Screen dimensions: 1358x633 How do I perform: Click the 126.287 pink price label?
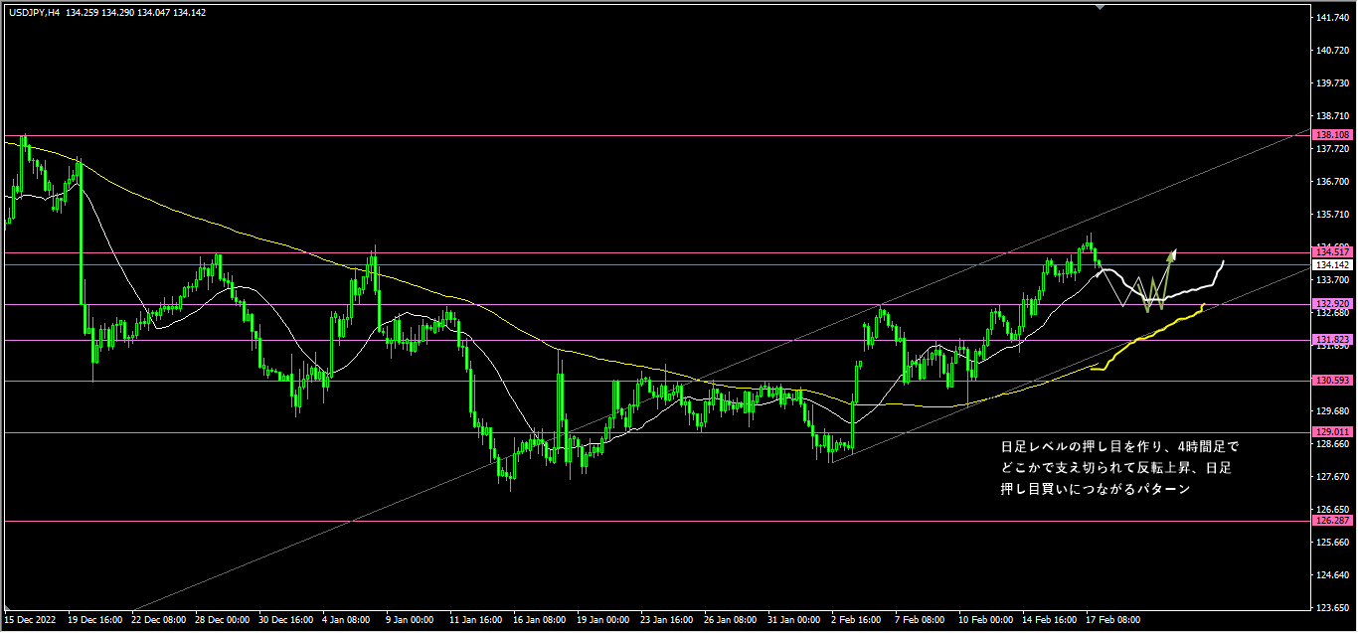click(x=1330, y=521)
